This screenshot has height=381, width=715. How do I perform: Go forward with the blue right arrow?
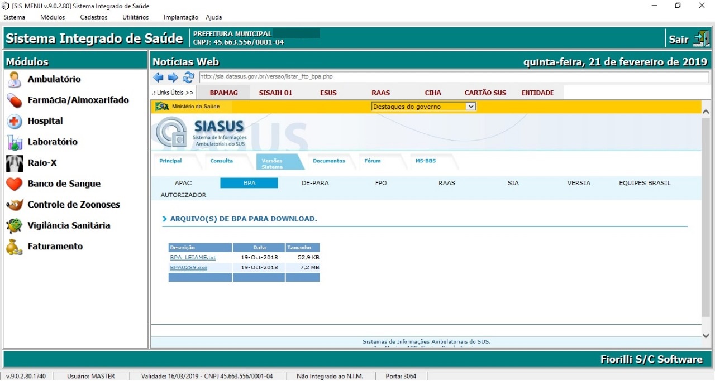click(173, 78)
